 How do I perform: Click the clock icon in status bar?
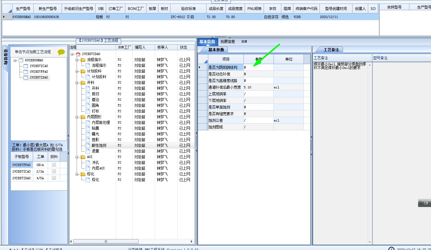pos(391,249)
